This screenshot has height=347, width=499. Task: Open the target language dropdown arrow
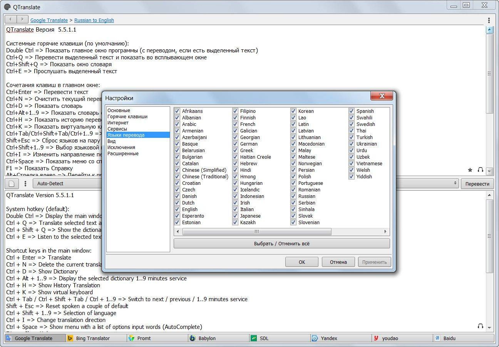(455, 184)
